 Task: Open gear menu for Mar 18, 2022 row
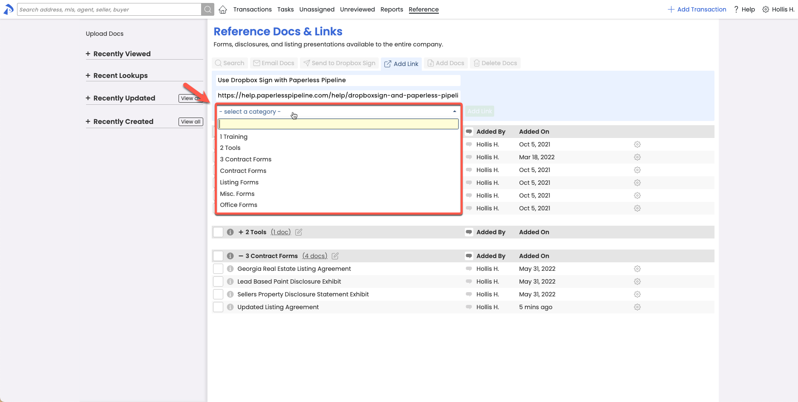tap(637, 157)
